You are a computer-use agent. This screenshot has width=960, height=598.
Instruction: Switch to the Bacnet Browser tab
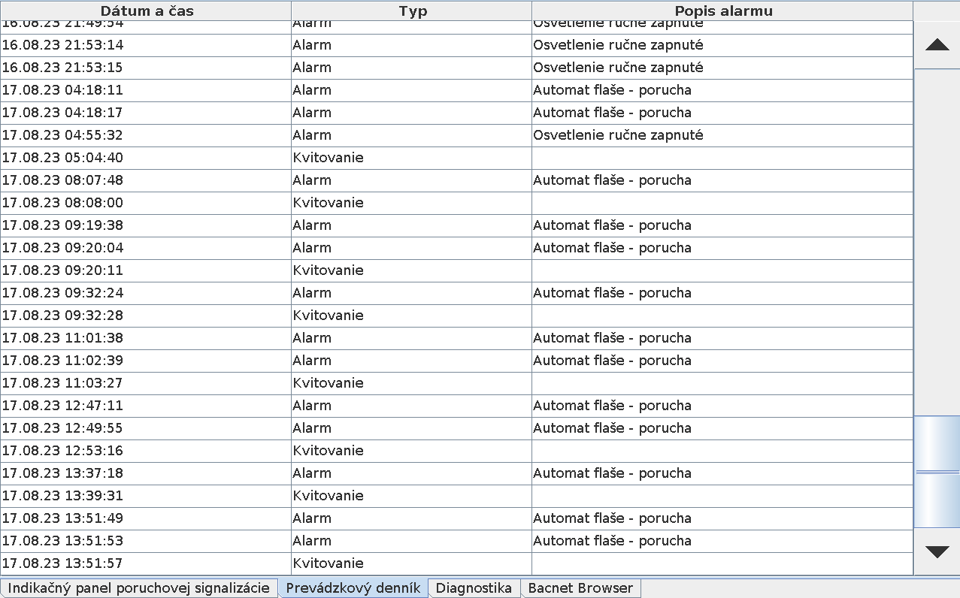(580, 588)
